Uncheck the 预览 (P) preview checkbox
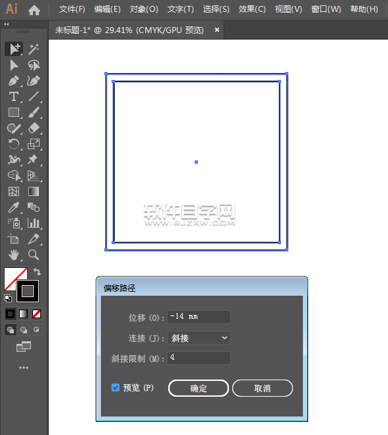Viewport: 388px width, 435px height. 115,387
